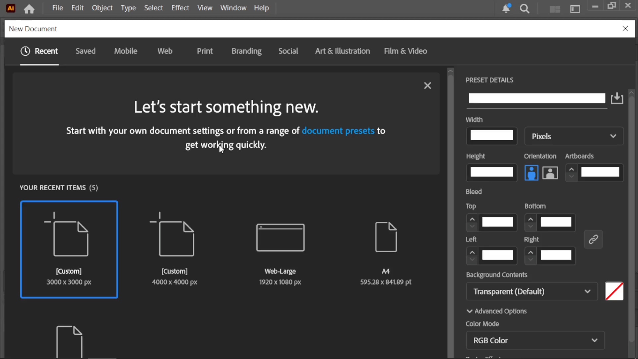Open the Select menu
Image resolution: width=638 pixels, height=359 pixels.
[154, 8]
